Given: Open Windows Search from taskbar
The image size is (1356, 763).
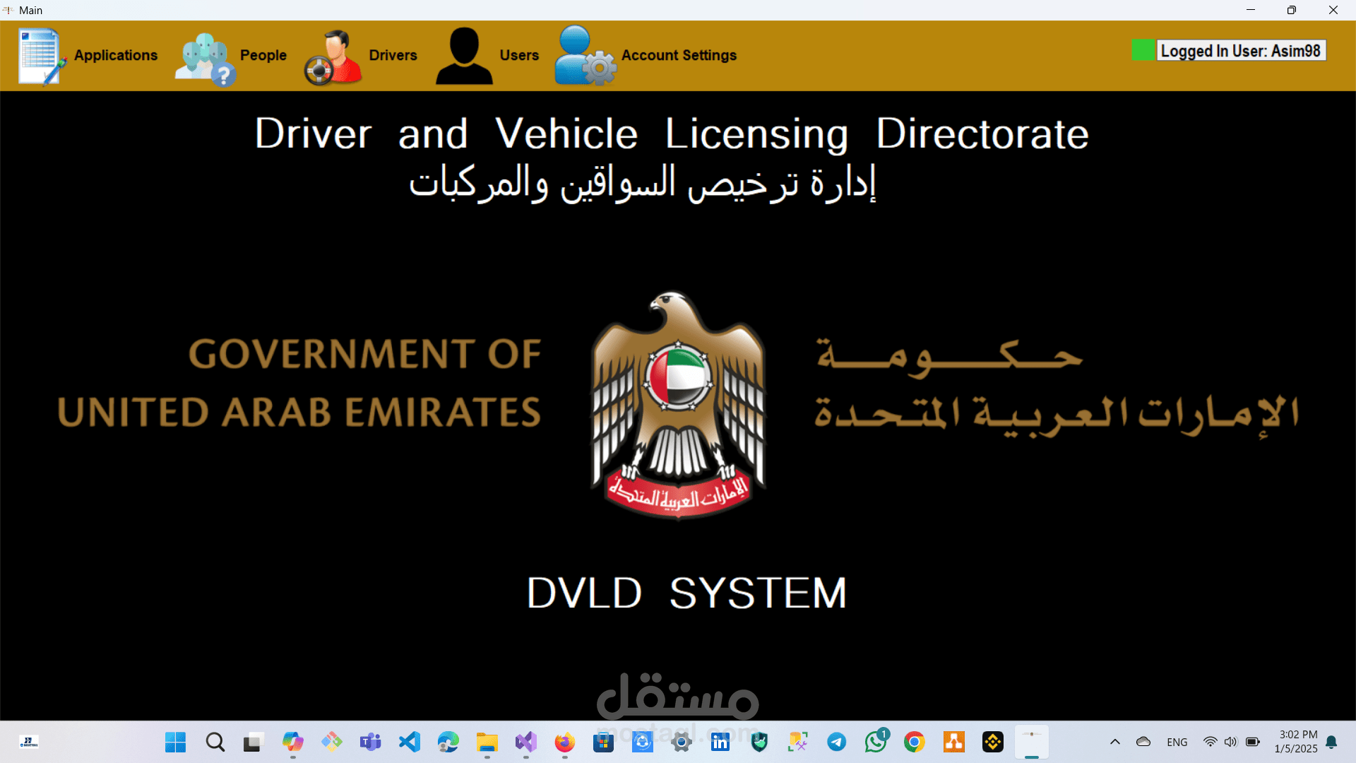Looking at the screenshot, I should pyautogui.click(x=215, y=743).
